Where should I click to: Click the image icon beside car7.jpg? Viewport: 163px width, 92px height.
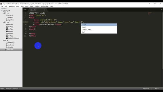pos(7,36)
